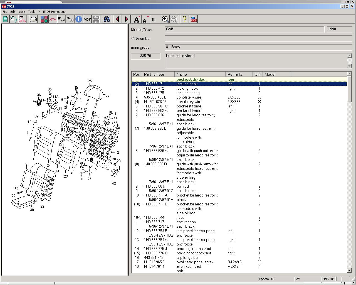Image resolution: width=356 pixels, height=285 pixels.
Task: Go to previous page with left red arrow
Action: 117,19
